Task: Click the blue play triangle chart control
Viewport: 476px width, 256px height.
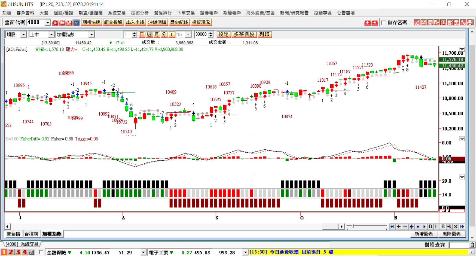Action: click(x=424, y=227)
